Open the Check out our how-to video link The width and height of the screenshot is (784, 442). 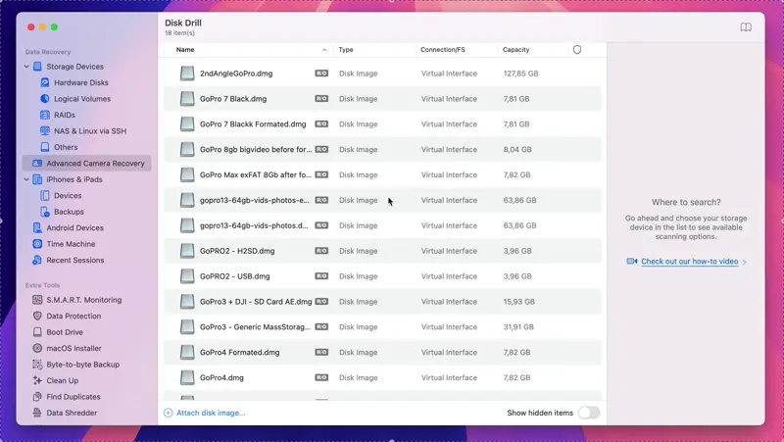[x=690, y=261]
